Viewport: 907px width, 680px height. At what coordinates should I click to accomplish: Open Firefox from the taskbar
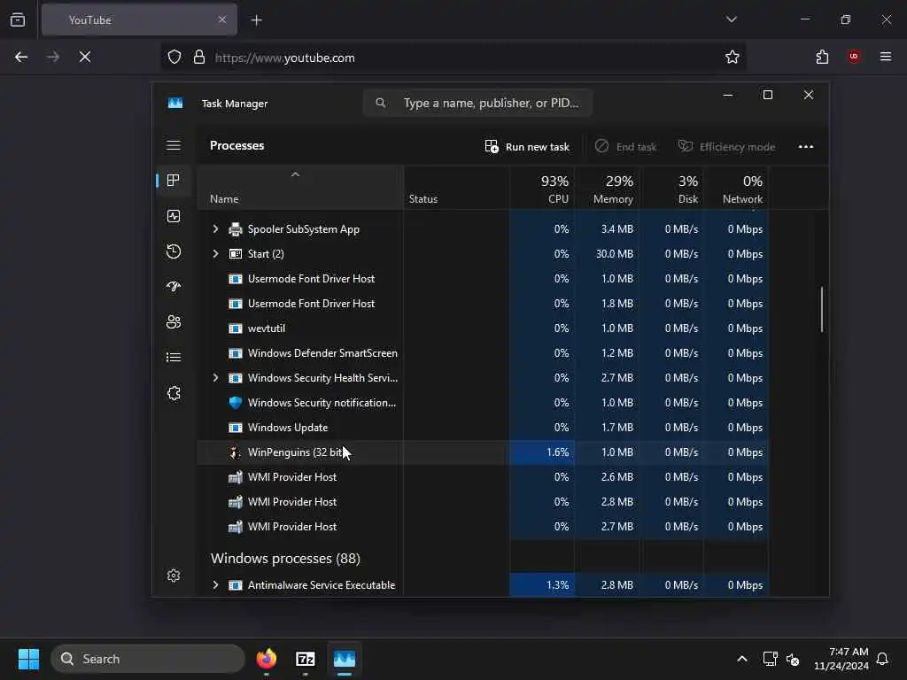(x=267, y=659)
